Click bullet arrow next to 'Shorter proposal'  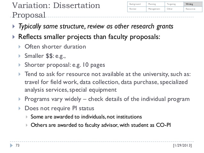tap(20, 65)
